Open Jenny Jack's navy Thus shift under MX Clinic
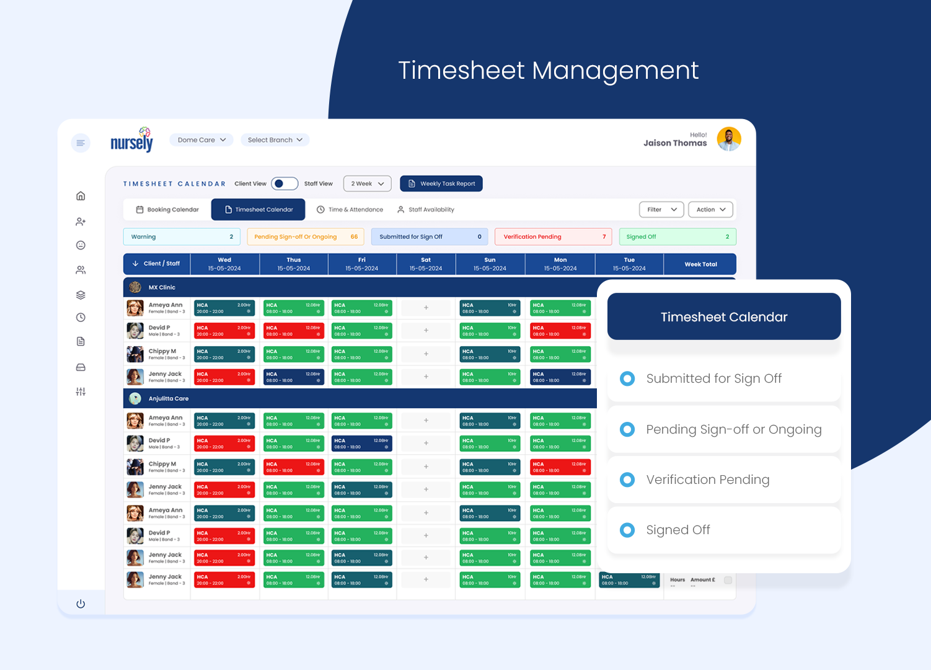931x670 pixels. click(294, 377)
